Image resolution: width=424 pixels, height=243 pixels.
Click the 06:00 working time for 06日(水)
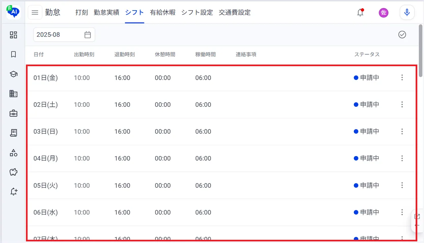[203, 212]
